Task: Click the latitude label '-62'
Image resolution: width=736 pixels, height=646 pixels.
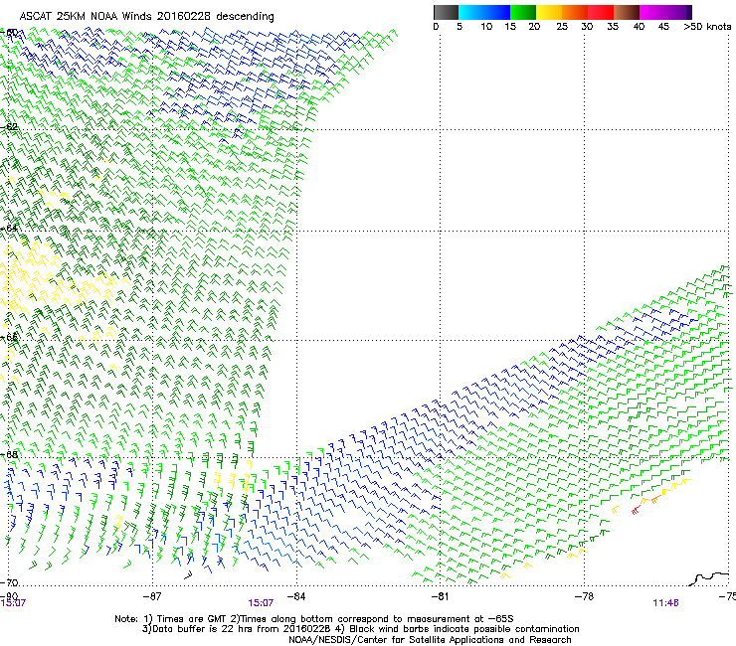Action: tap(9, 127)
